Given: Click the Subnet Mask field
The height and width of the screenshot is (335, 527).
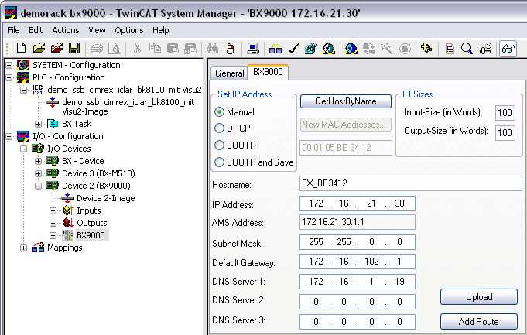Looking at the screenshot, I should coord(358,242).
